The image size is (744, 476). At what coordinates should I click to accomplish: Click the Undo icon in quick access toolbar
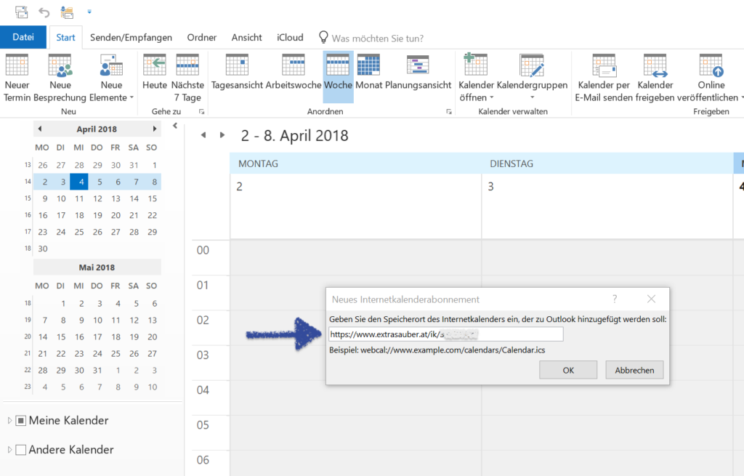click(x=44, y=12)
